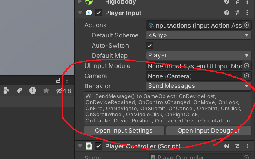The height and width of the screenshot is (159, 255).
Task: Click the Default Map label
Action: click(x=110, y=56)
